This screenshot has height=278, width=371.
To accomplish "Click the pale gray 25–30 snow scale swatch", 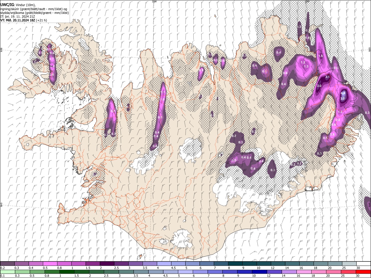I will point(349,264).
